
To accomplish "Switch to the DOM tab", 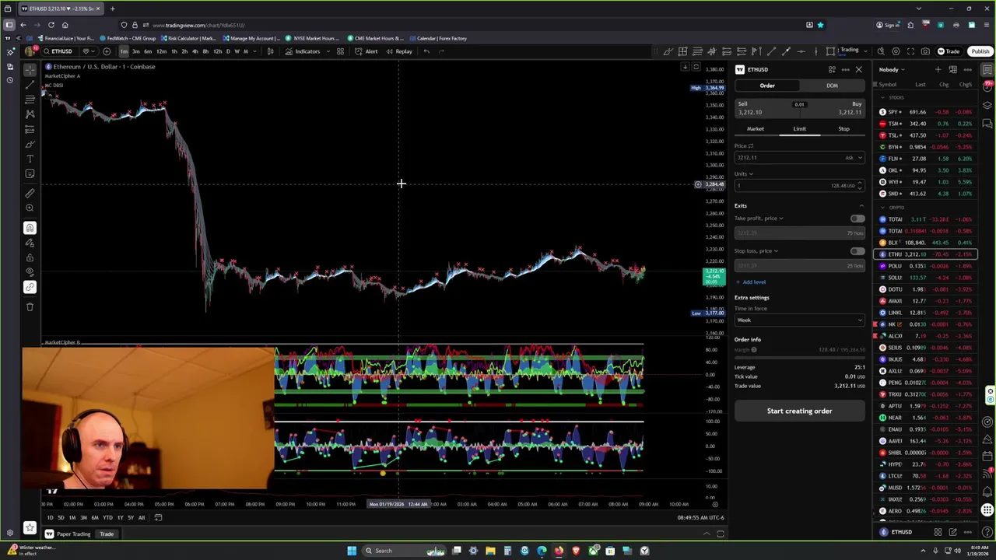I will point(832,86).
